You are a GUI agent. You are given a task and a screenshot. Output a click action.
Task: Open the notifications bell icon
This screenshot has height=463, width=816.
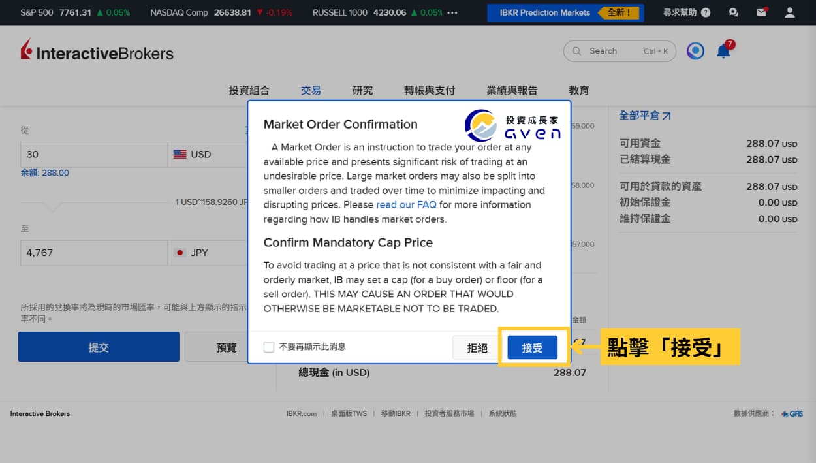coord(724,50)
